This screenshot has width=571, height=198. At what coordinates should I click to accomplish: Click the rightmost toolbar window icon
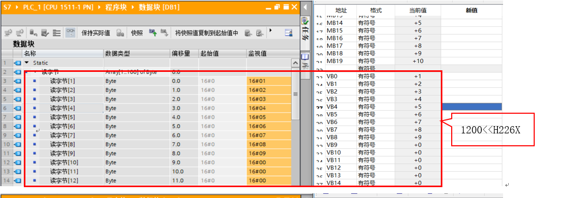[x=289, y=33]
